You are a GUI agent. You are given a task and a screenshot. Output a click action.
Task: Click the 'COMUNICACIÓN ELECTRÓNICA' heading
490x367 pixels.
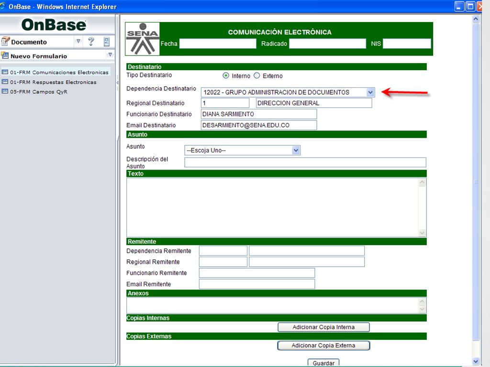coord(279,32)
